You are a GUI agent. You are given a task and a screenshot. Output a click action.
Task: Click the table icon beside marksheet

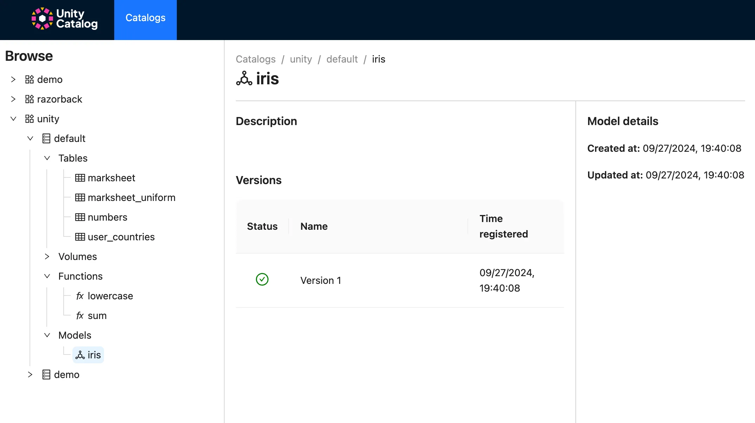80,178
